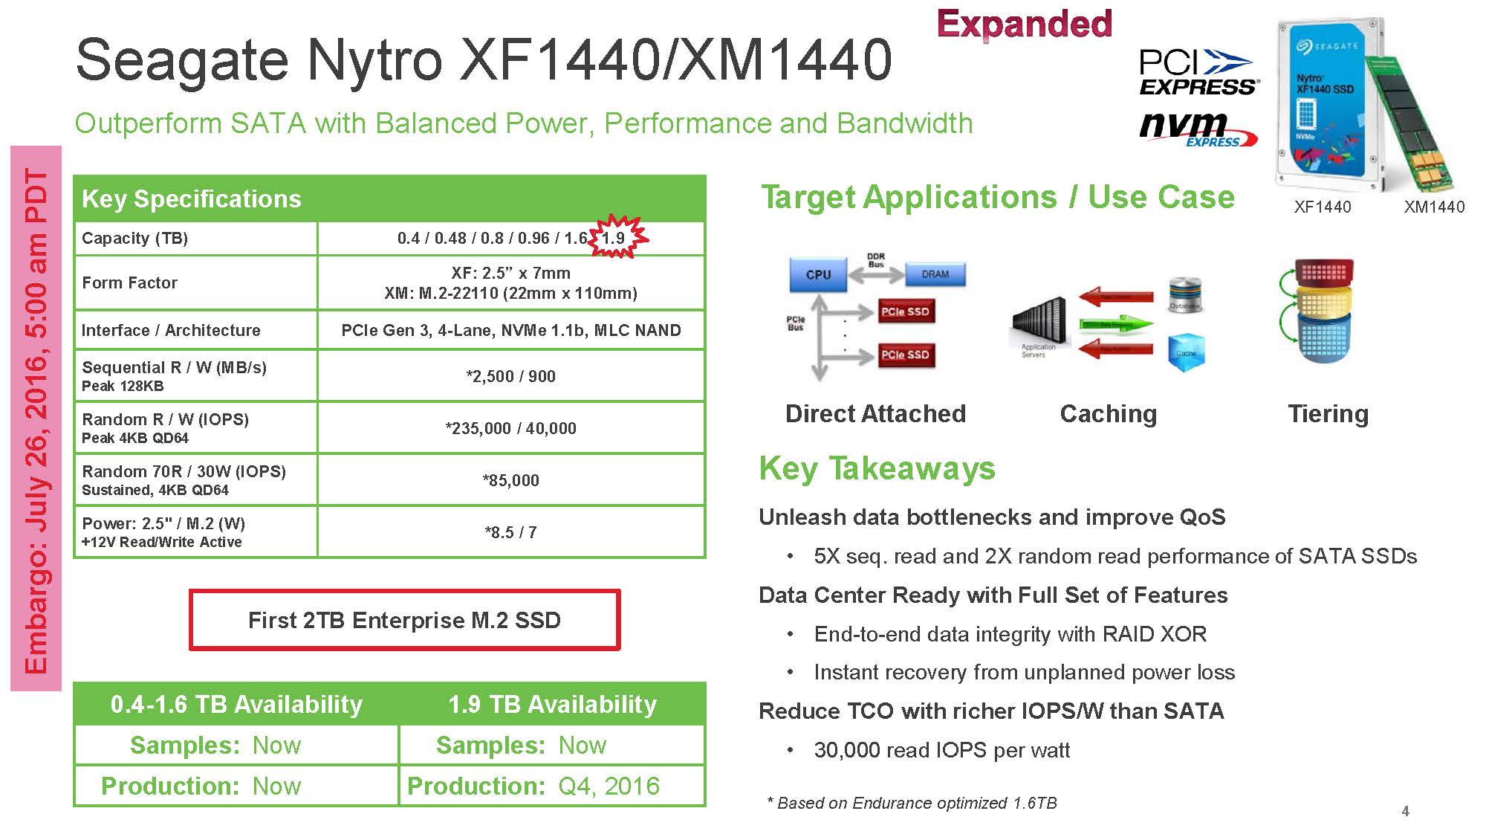Click the Key Takeaways heading
Viewport: 1486px width, 837px height.
(x=877, y=468)
